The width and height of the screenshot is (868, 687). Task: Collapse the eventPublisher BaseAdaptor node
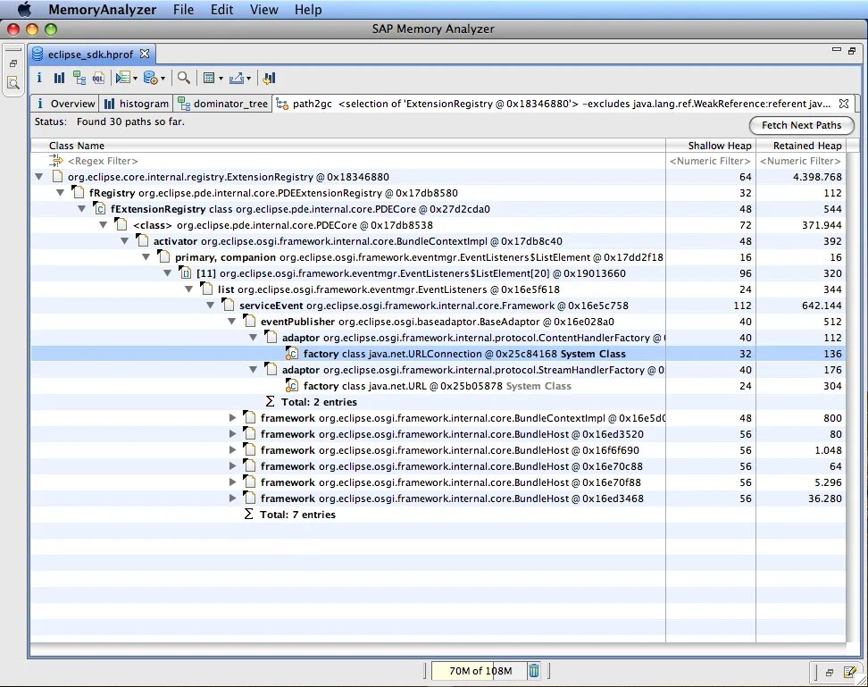point(232,322)
